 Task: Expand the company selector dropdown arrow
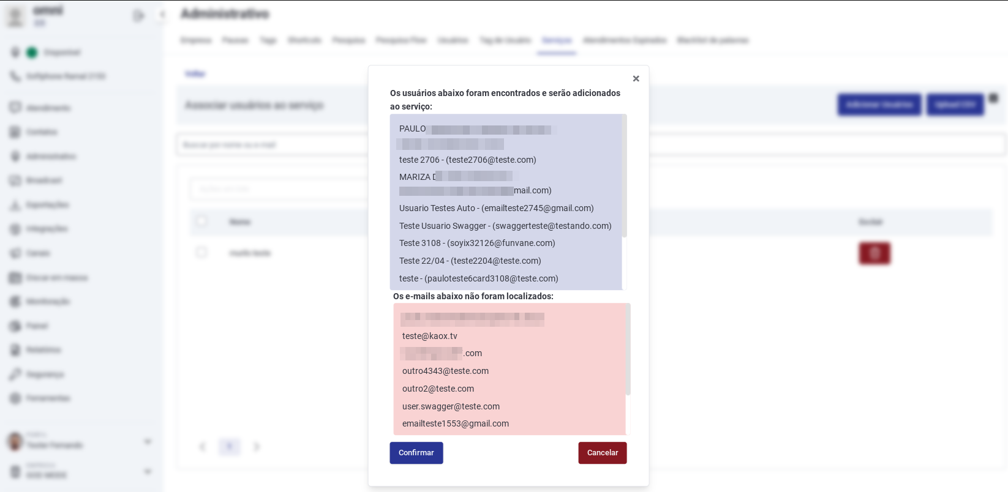click(148, 471)
